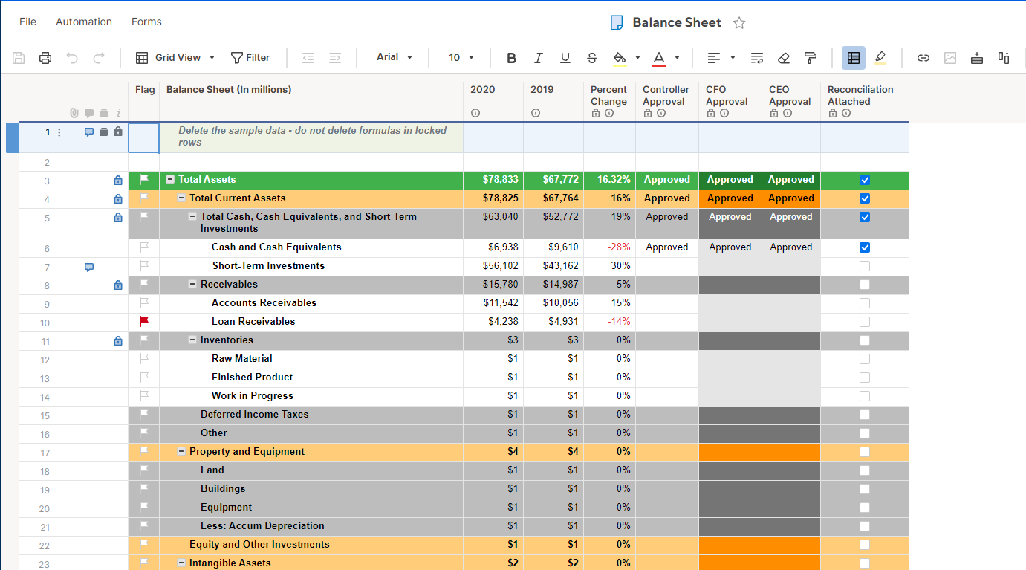Uncheck Reconciliation Attached for Total Assets
The width and height of the screenshot is (1026, 570).
[x=864, y=180]
